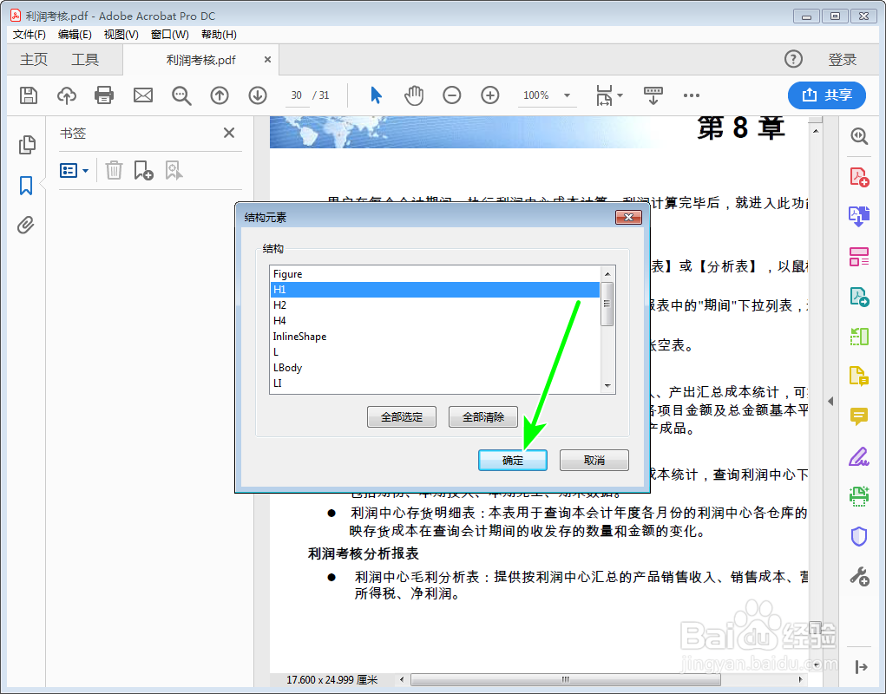
Task: Click the structure list scrollbar down arrow
Action: click(x=607, y=386)
